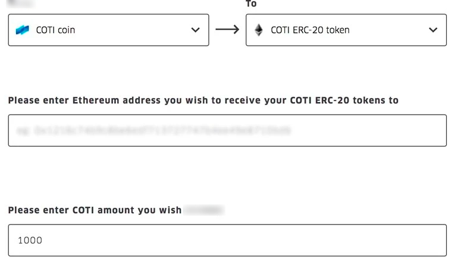Click the "Please enter COTI amount" label
This screenshot has width=461, height=262.
click(95, 210)
